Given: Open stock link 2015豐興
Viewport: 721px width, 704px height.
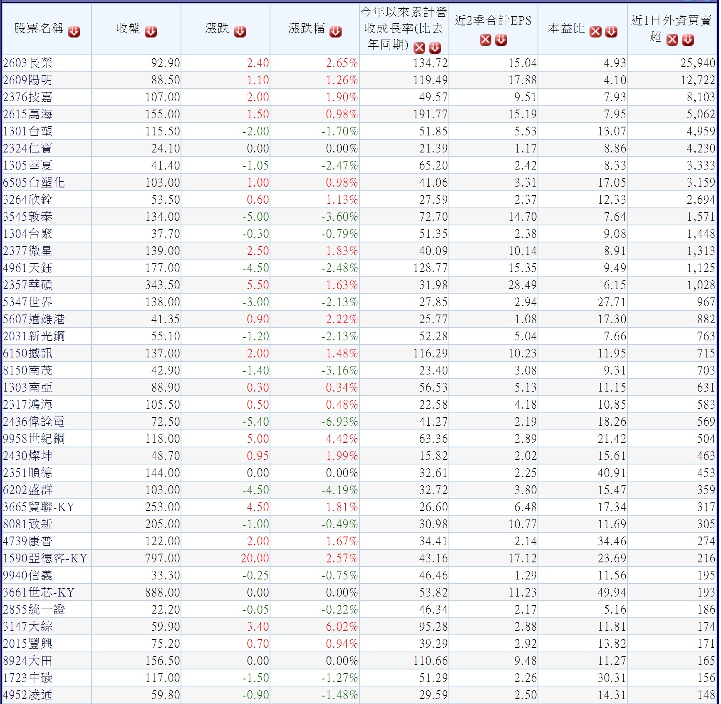Looking at the screenshot, I should point(27,644).
